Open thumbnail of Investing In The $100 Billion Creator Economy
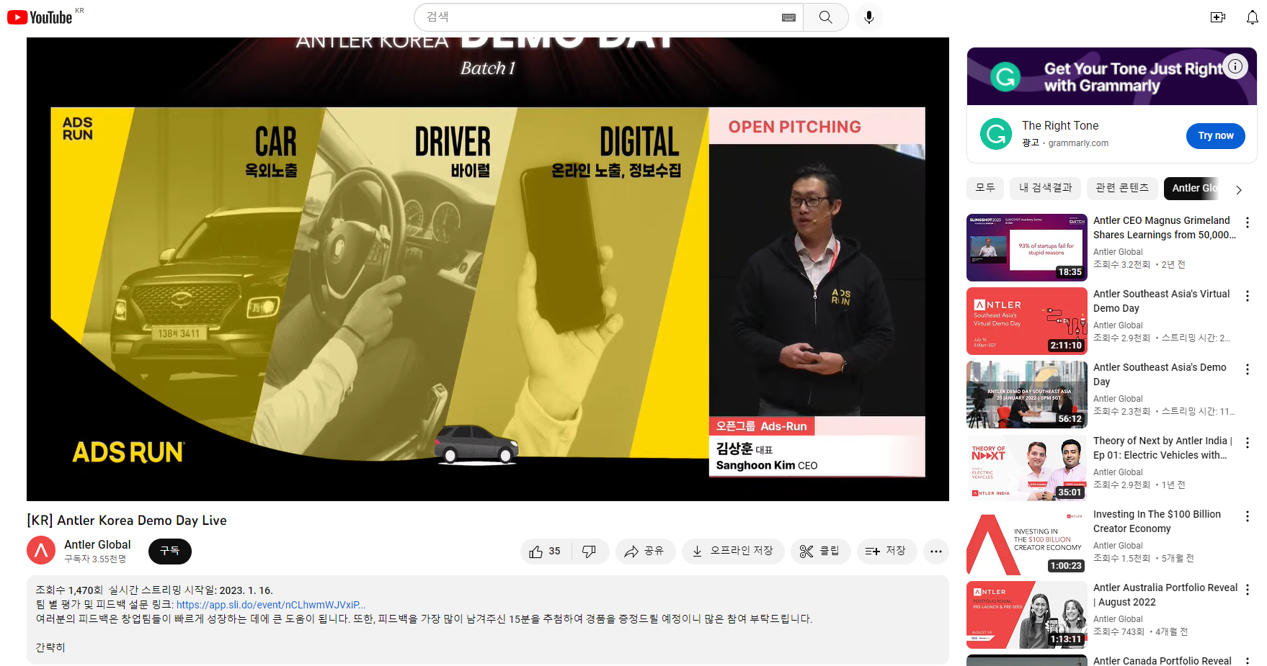This screenshot has height=666, width=1267. [1027, 541]
